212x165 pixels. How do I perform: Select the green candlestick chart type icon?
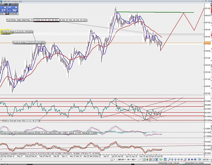coord(147,160)
